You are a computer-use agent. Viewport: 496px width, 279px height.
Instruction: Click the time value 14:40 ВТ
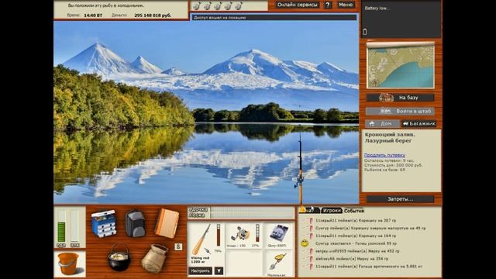[93, 15]
